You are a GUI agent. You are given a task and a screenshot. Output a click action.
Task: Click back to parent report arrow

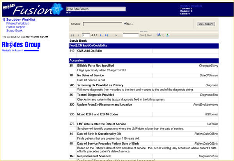(x=116, y=35)
